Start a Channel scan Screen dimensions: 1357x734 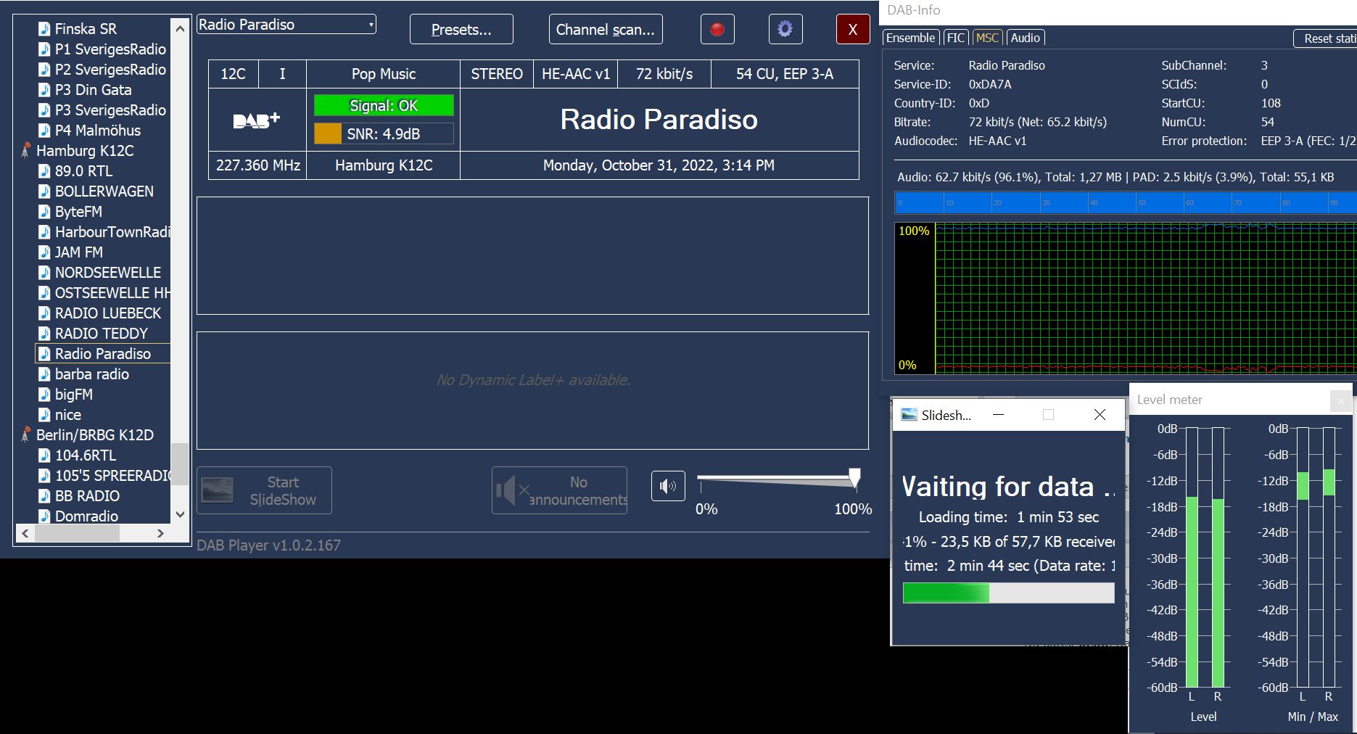[605, 30]
